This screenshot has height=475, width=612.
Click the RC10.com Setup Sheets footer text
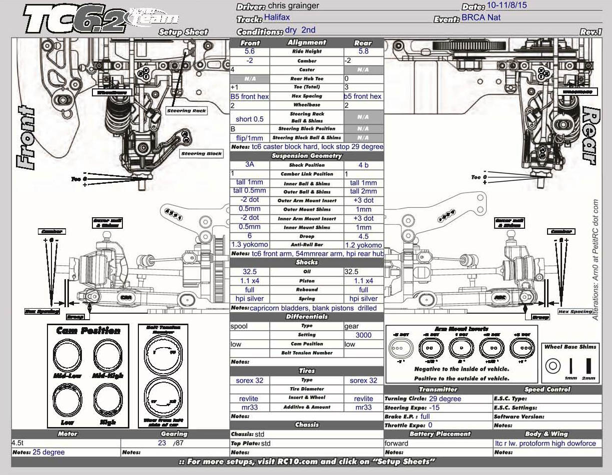307,462
